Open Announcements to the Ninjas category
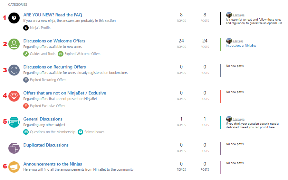 53,164
